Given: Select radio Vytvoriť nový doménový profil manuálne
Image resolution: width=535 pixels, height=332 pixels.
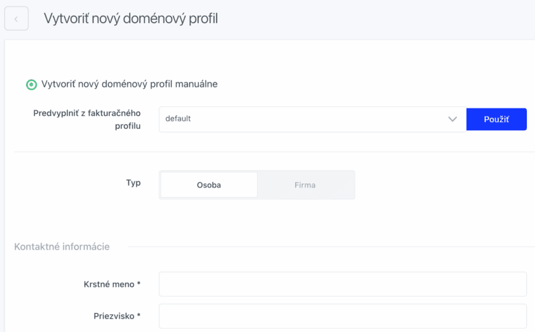Looking at the screenshot, I should tap(31, 85).
